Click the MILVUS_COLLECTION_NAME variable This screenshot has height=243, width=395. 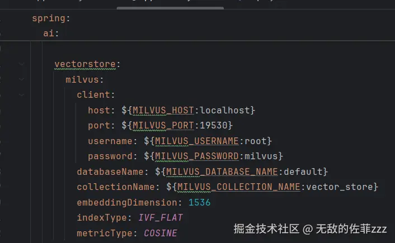tap(238, 187)
